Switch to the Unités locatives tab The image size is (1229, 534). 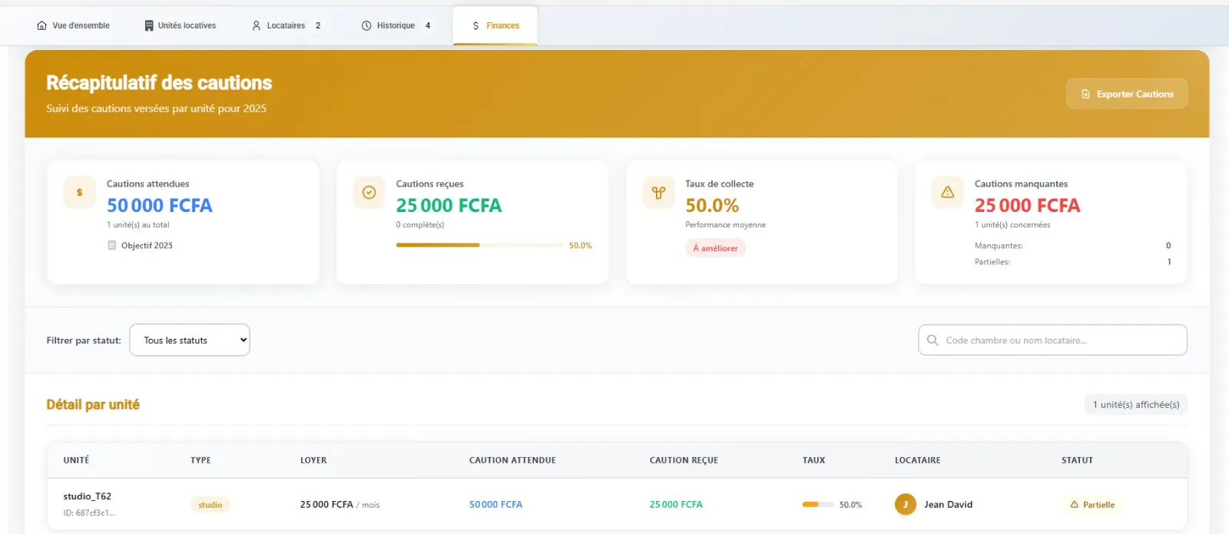coord(181,25)
